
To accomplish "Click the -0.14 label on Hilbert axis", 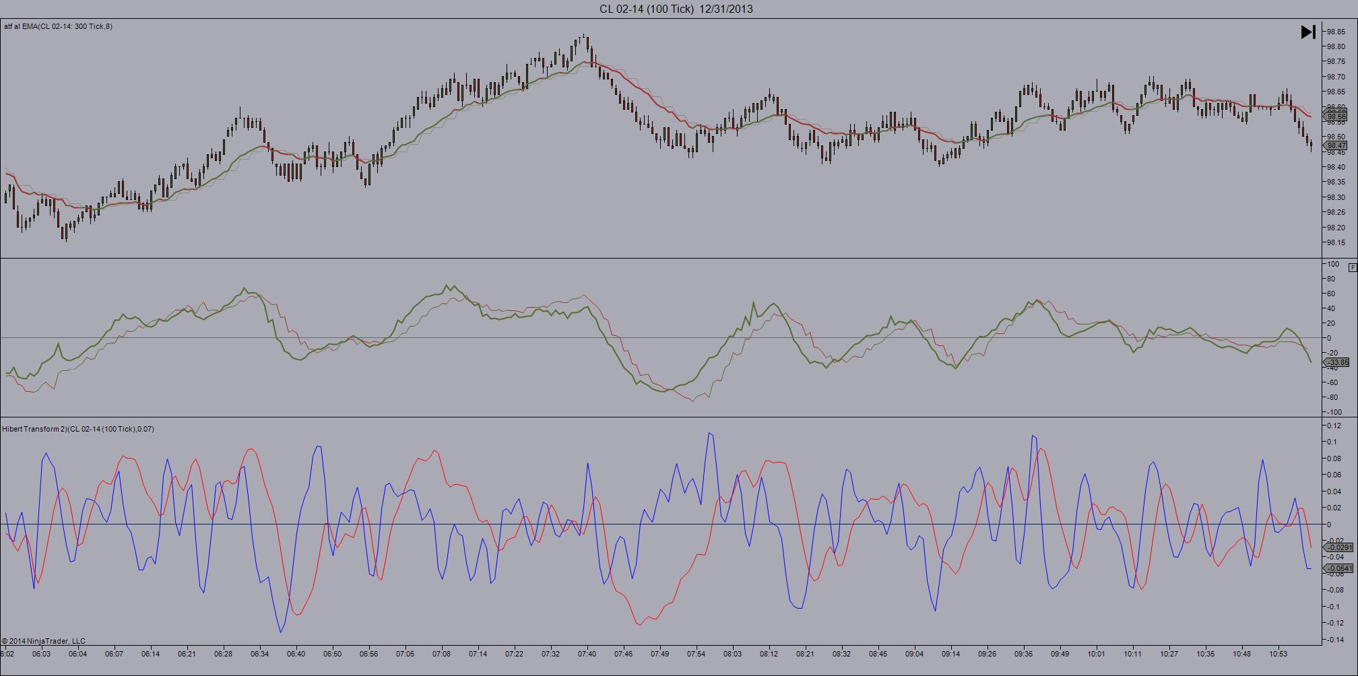I will point(1336,640).
